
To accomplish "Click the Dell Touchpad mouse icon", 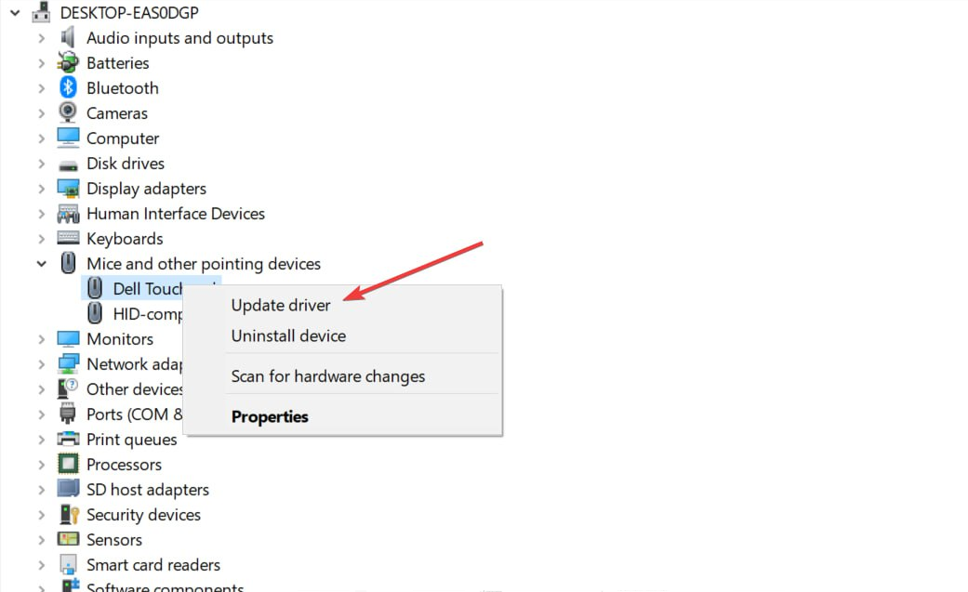I will pos(95,288).
